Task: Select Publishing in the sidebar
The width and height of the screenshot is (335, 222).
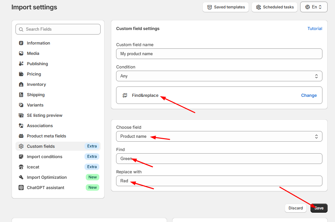Action: pos(58,64)
